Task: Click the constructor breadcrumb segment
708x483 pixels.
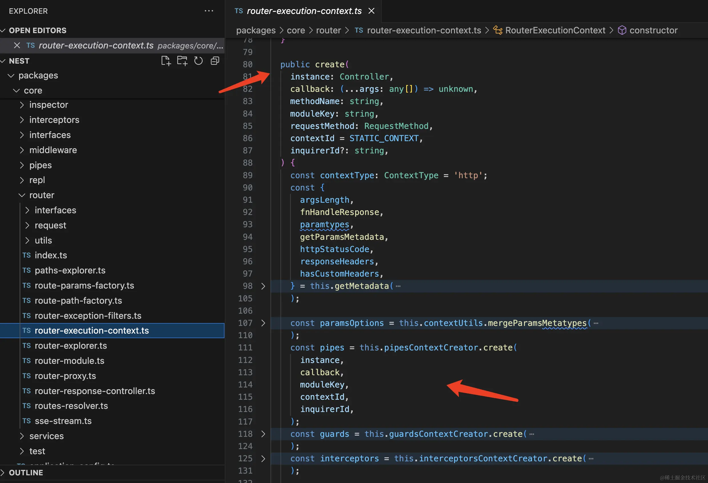Action: pyautogui.click(x=654, y=31)
